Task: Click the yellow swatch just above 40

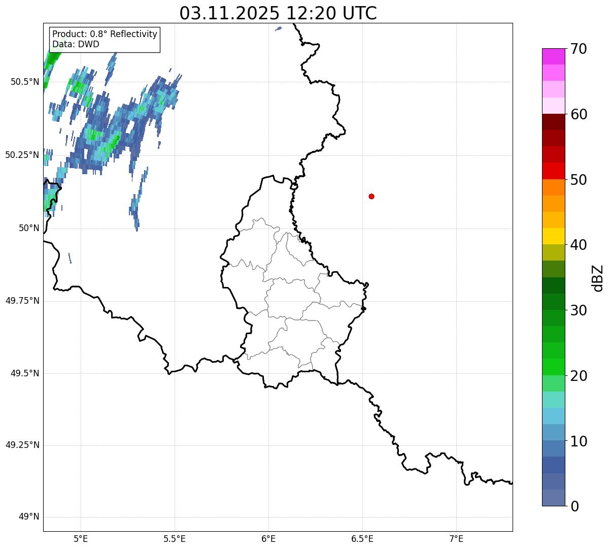Action: [554, 236]
